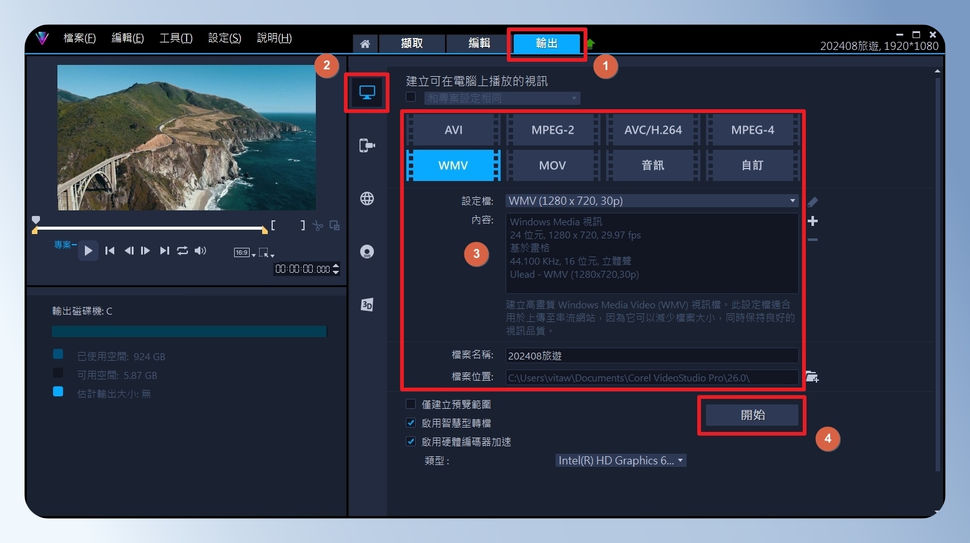
Task: Open the 檔案(F) menu
Action: [x=80, y=38]
